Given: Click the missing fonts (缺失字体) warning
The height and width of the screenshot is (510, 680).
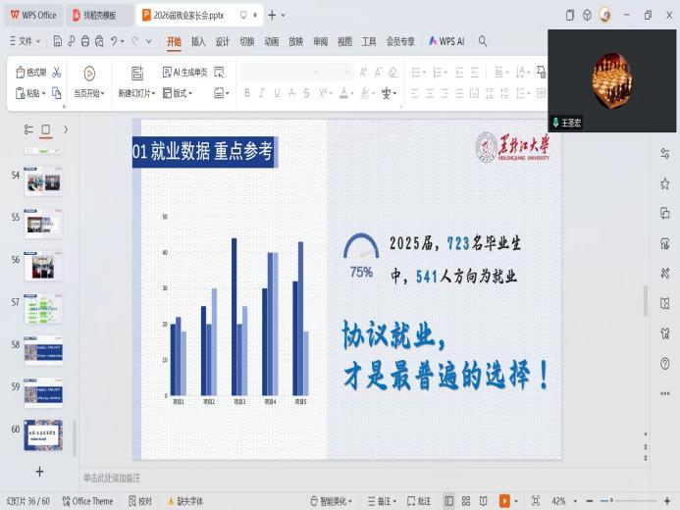Looking at the screenshot, I should click(184, 501).
